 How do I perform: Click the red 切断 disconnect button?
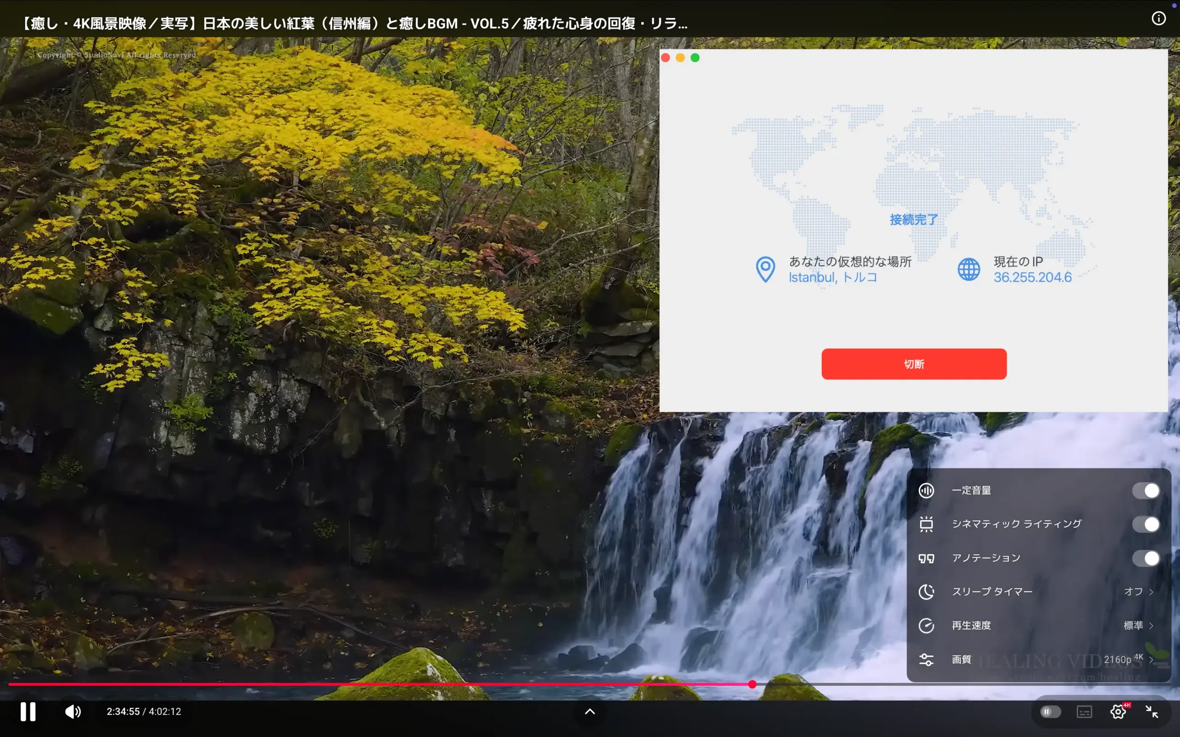point(914,364)
